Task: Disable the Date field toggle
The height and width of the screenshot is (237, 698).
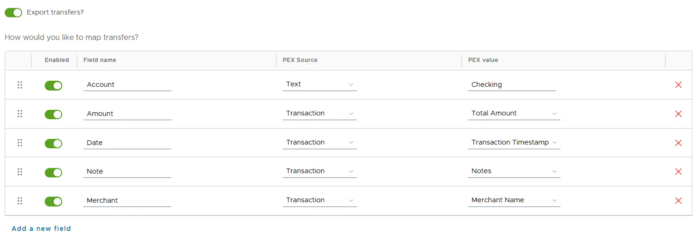Action: point(53,144)
